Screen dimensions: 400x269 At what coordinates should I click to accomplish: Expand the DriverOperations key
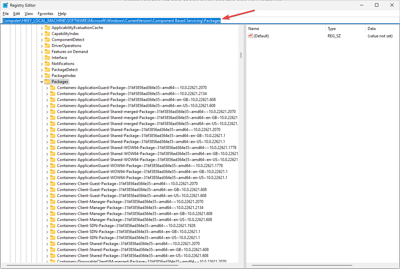(42, 46)
